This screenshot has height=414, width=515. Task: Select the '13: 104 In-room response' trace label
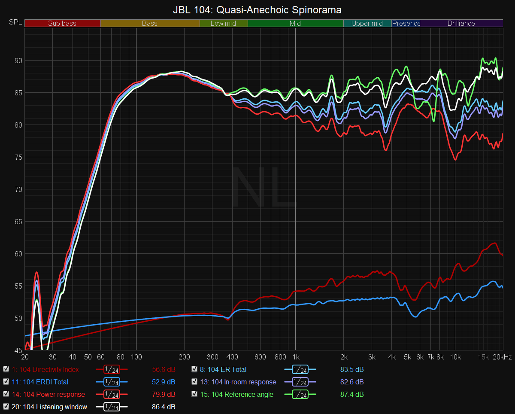coord(238,382)
